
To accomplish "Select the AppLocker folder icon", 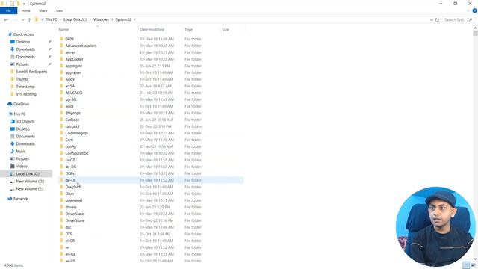I will (x=61, y=59).
